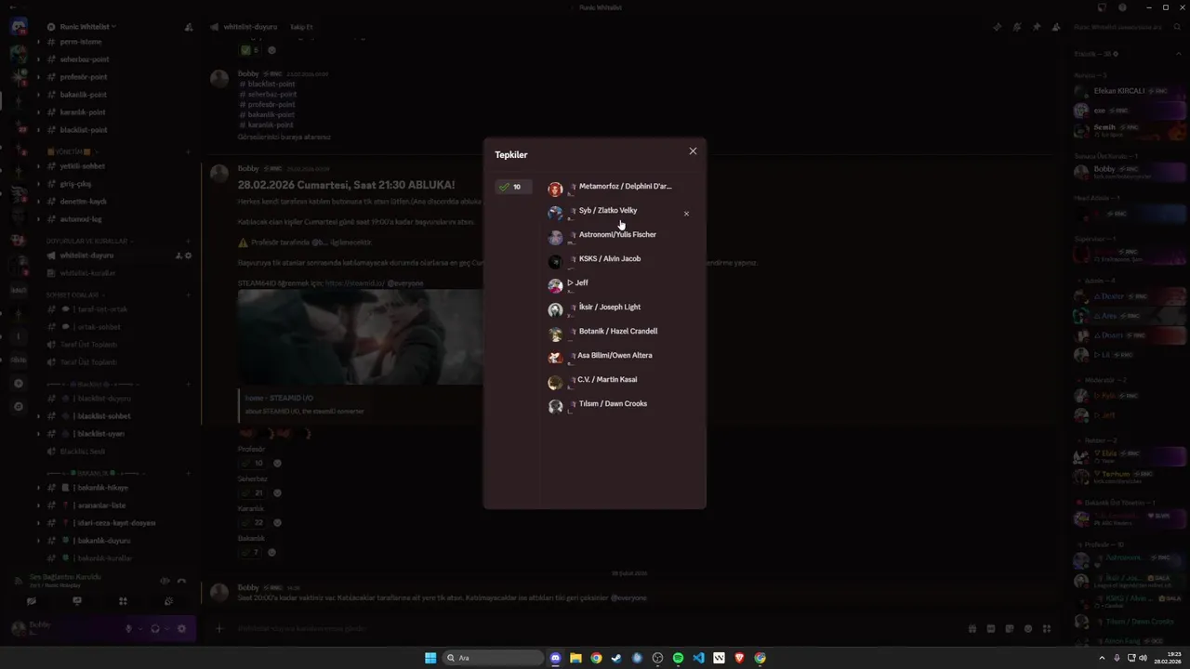Image resolution: width=1190 pixels, height=669 pixels.
Task: Open karanlık-point channel in sidebar
Action: click(x=83, y=112)
